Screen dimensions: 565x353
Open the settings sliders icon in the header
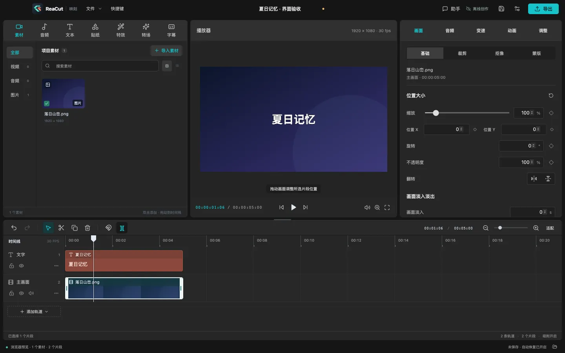pos(517,9)
